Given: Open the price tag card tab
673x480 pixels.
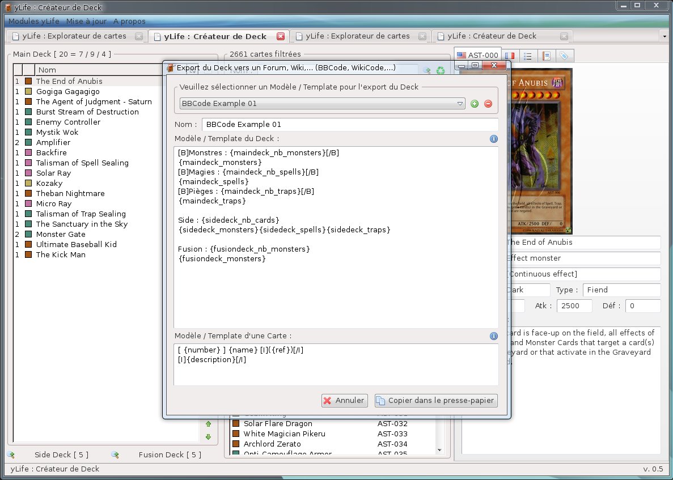Looking at the screenshot, I should (564, 56).
